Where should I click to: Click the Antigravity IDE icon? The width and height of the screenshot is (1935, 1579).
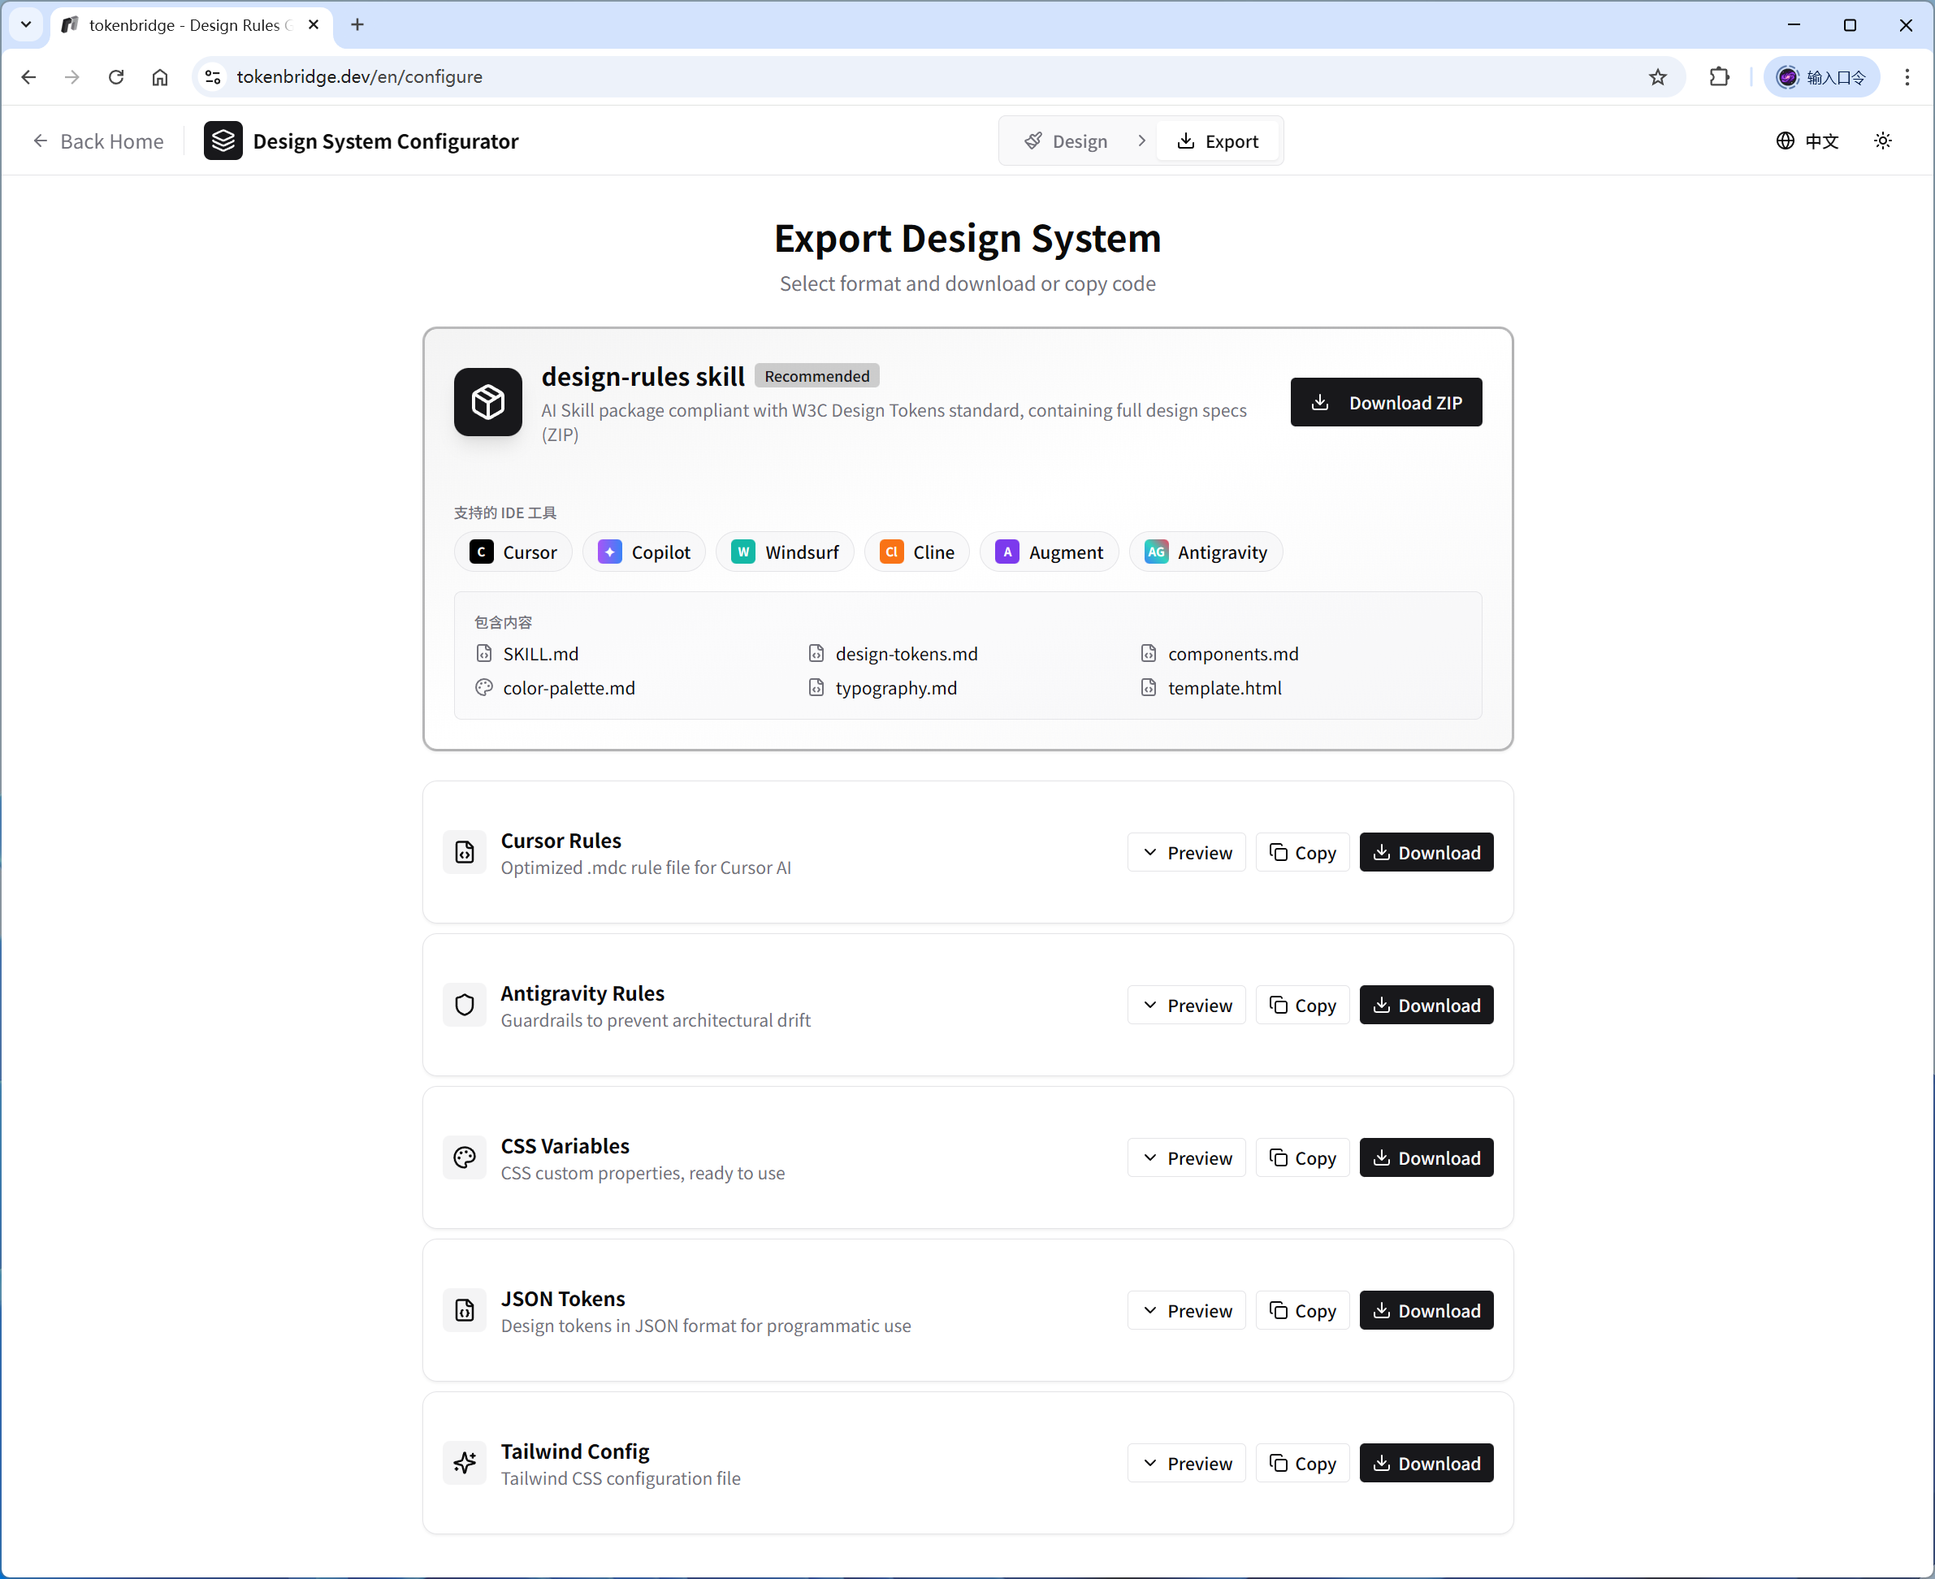pyautogui.click(x=1155, y=552)
